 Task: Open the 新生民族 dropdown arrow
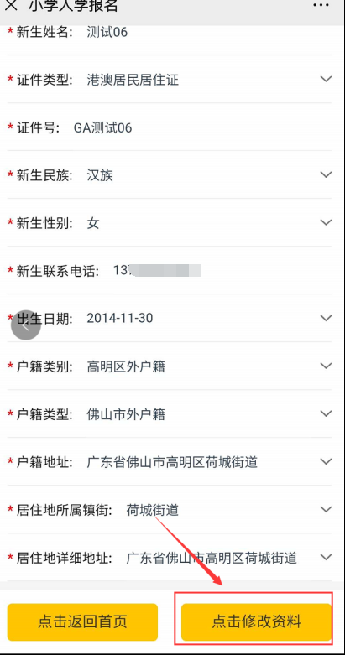coord(326,174)
